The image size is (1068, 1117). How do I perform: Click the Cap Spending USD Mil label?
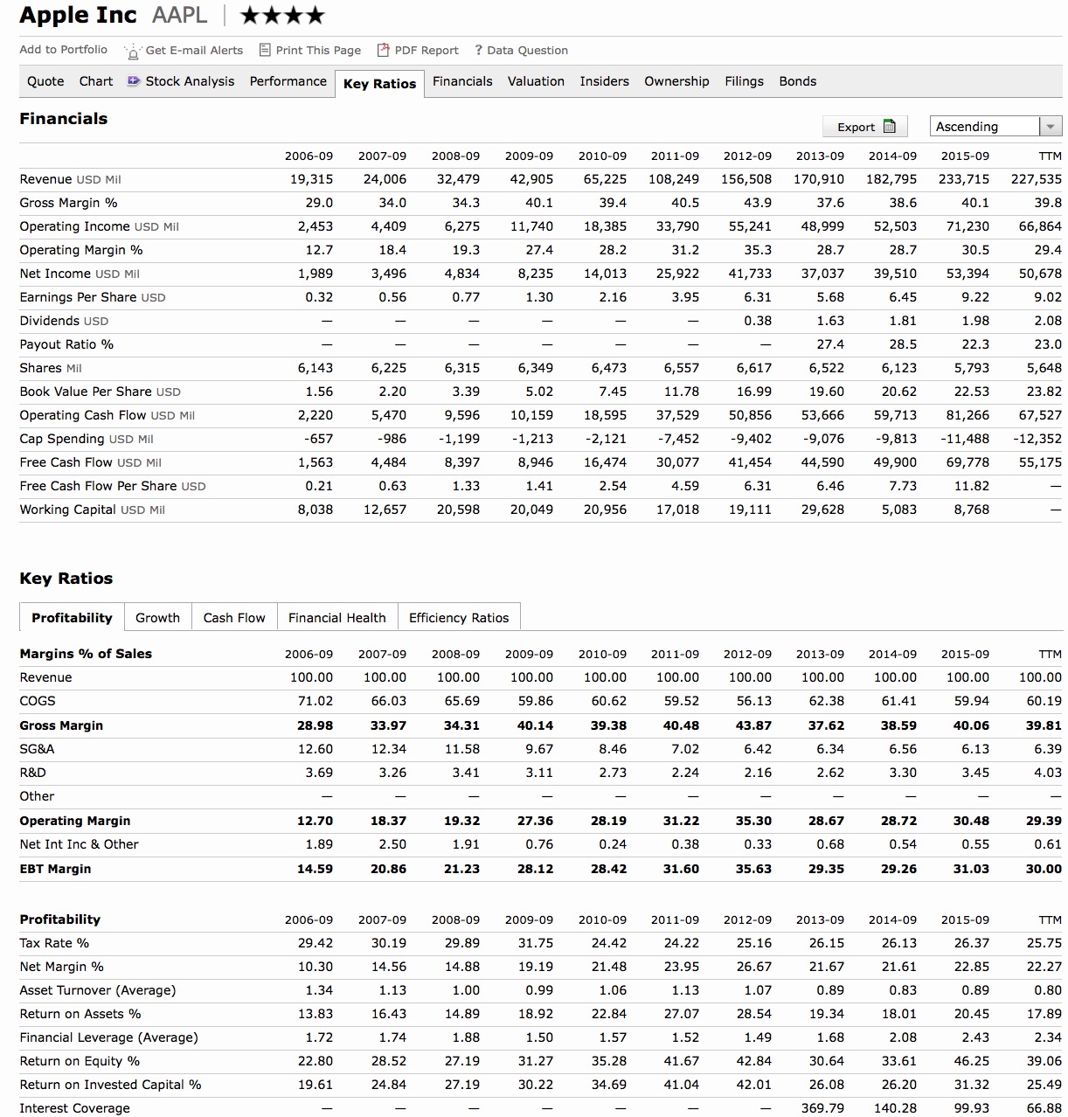click(87, 439)
